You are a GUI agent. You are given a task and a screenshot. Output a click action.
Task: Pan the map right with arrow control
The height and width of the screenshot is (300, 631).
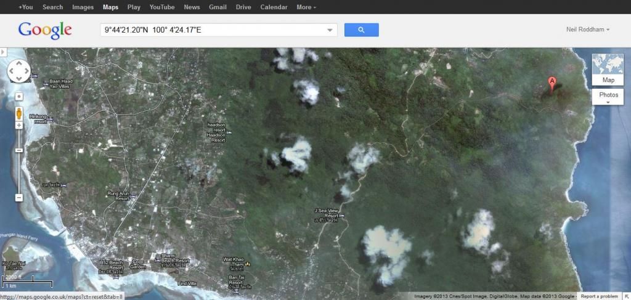click(x=26, y=71)
